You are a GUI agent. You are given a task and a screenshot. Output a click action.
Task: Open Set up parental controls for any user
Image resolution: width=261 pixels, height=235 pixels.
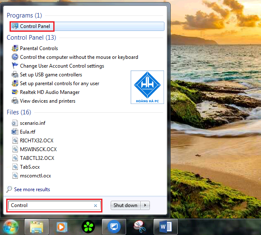tap(60, 83)
